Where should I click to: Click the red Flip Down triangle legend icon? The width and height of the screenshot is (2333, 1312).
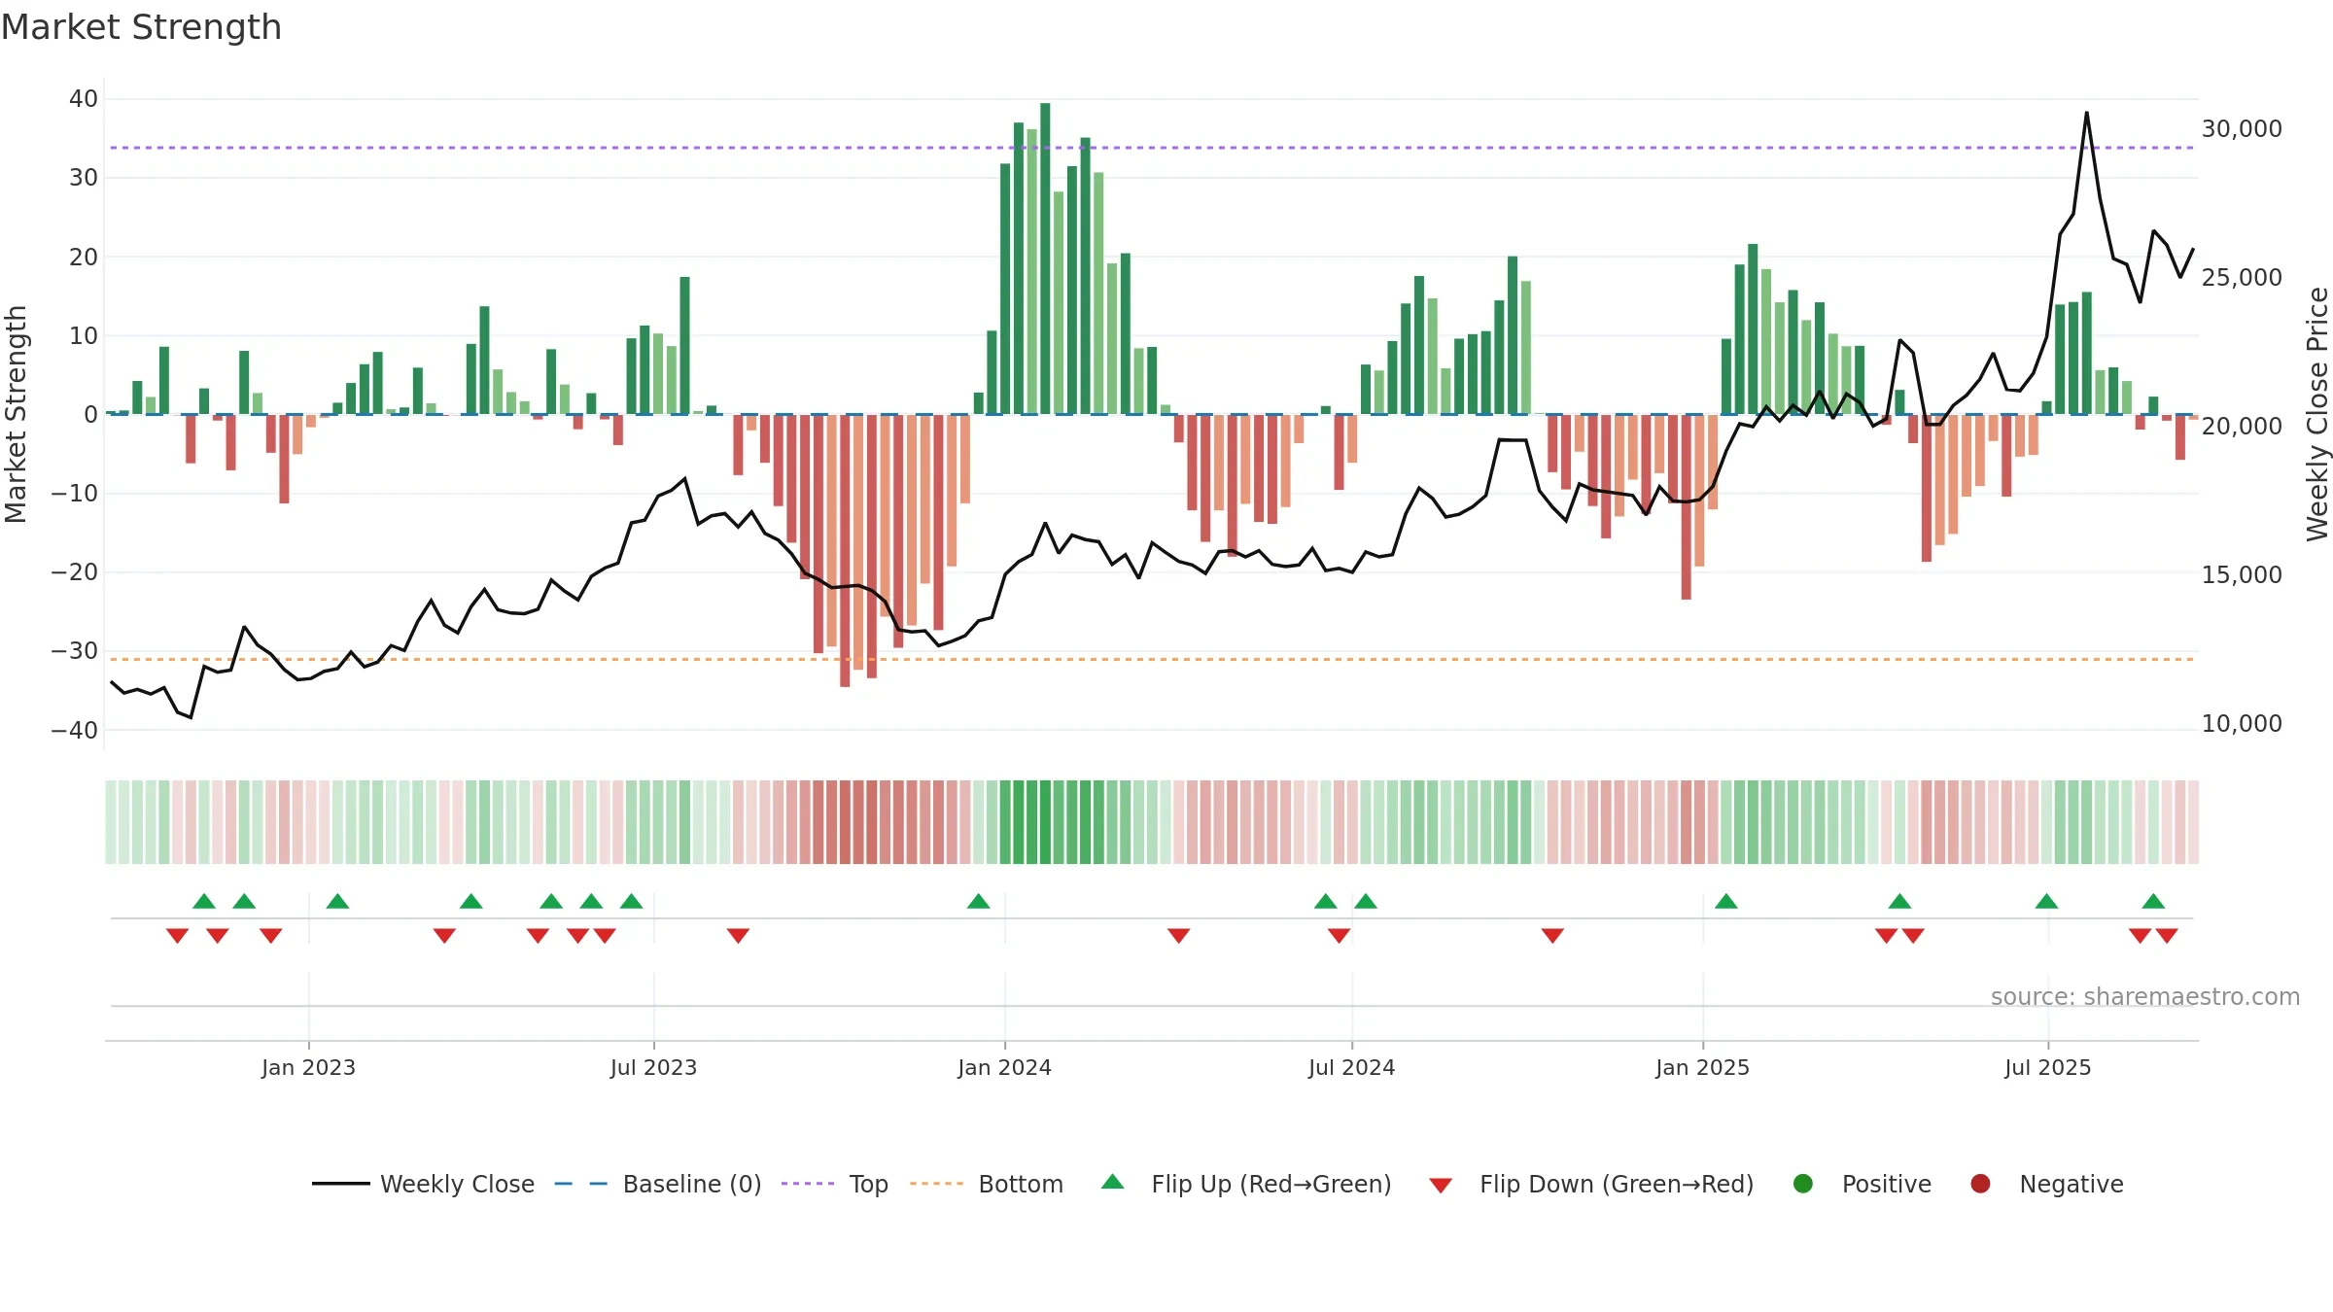(1441, 1186)
